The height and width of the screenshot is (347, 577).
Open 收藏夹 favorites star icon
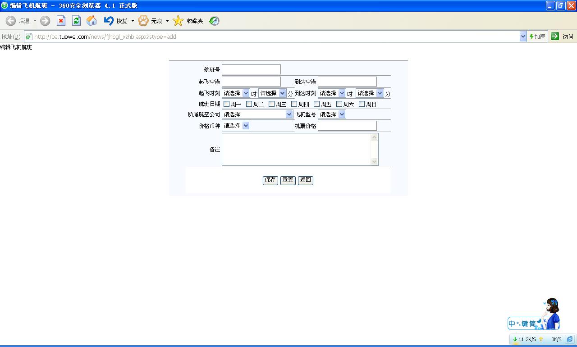[179, 21]
